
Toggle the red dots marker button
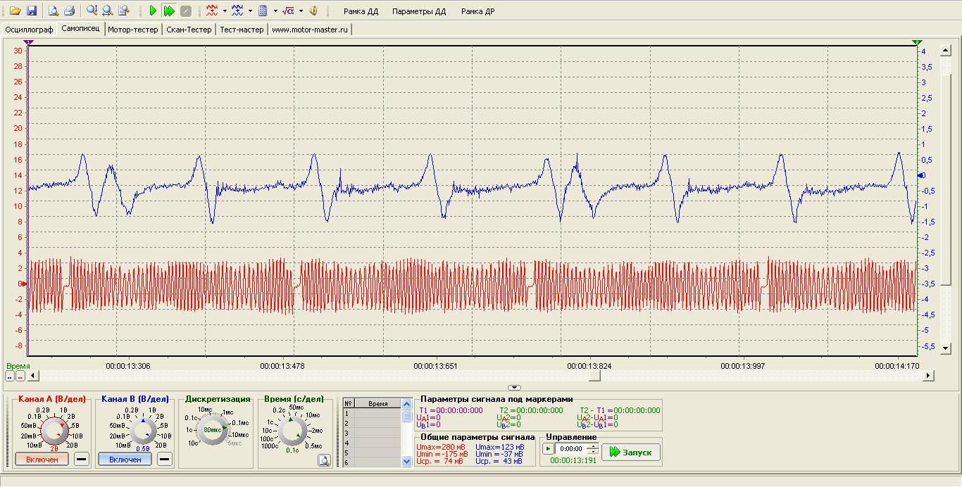(20, 376)
